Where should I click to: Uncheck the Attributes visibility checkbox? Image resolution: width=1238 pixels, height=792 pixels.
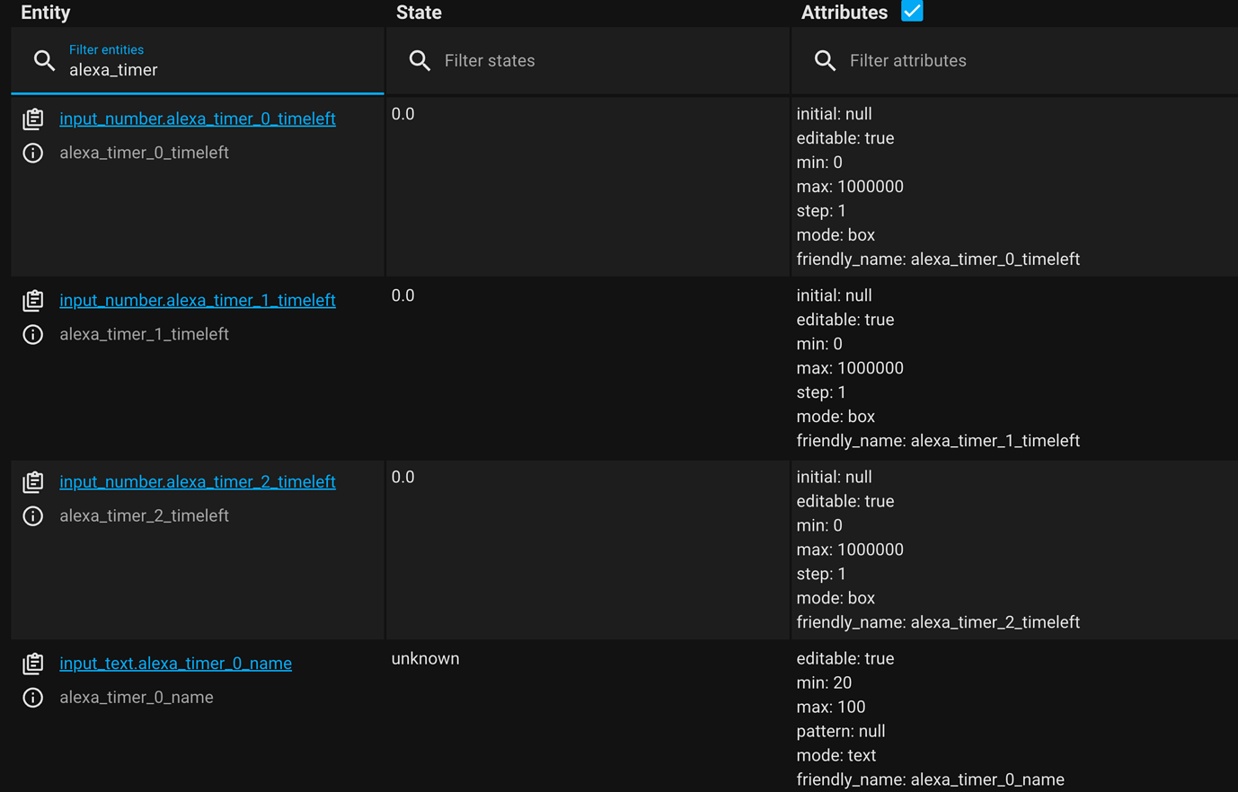point(912,12)
